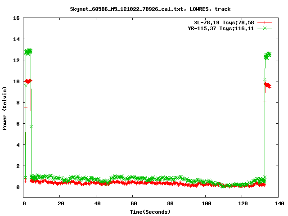Click y-axis tick label 4
Viewport: 288px width, 216px height.
pos(18,145)
